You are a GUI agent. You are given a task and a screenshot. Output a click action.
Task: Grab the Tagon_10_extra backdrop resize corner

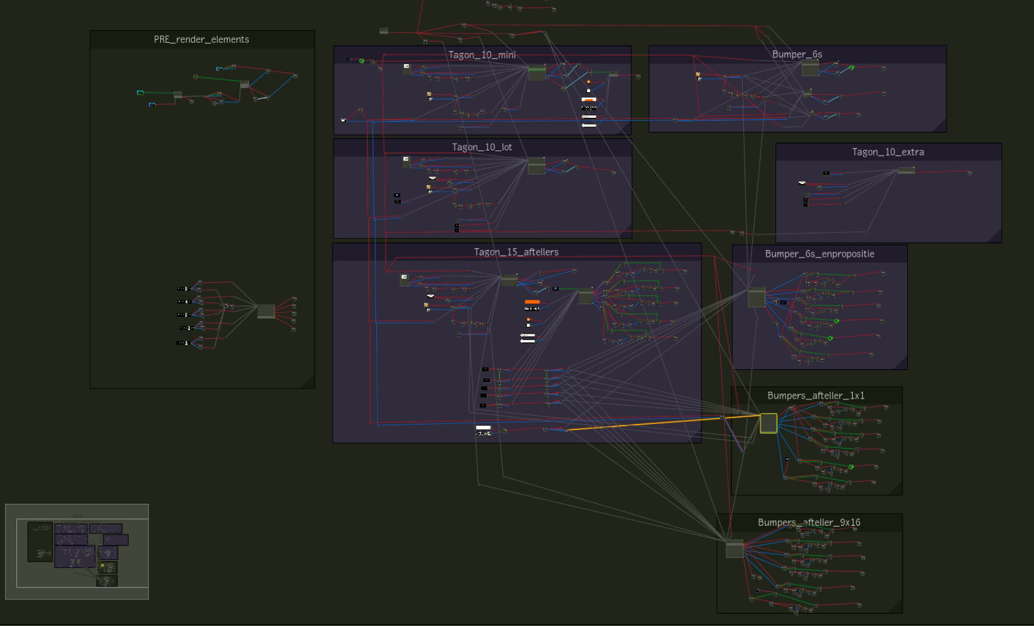[x=995, y=236]
